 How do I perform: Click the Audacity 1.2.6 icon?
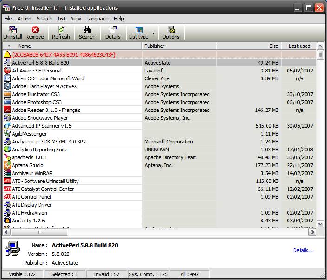pos(7,221)
